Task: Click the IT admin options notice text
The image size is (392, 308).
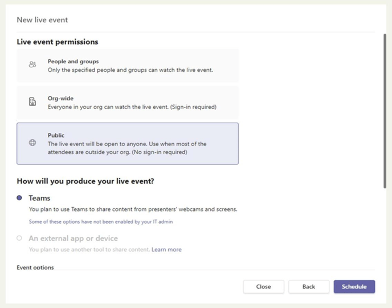Action: 100,221
